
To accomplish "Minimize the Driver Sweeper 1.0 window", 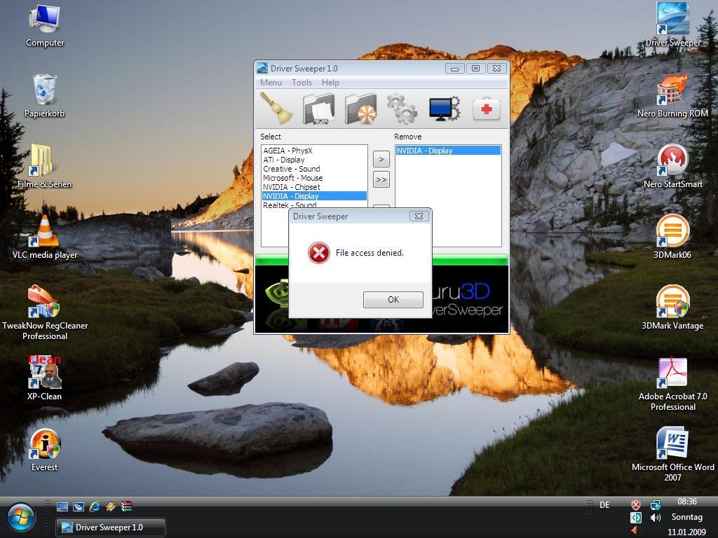I will pyautogui.click(x=454, y=69).
